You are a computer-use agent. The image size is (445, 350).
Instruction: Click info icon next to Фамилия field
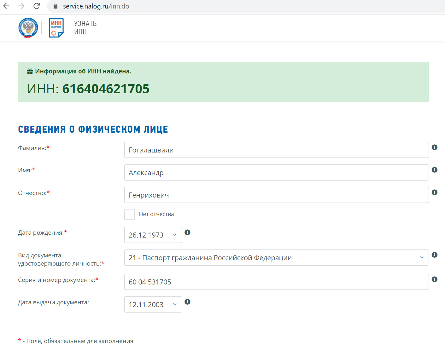434,147
